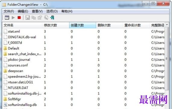Exit the program via the door icon

click(52, 18)
